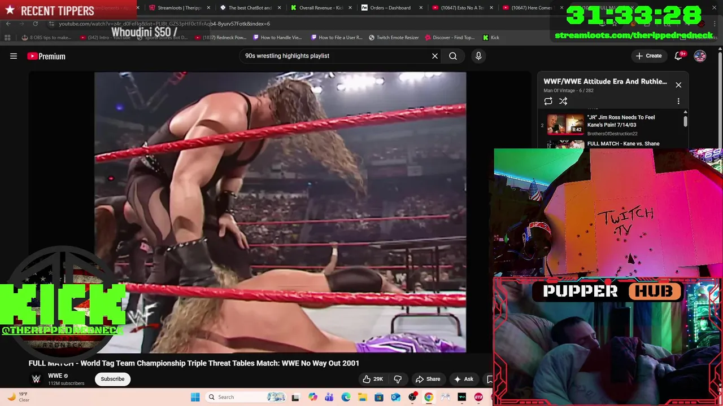
Task: Close the Overall Revenue tab
Action: tap(350, 8)
